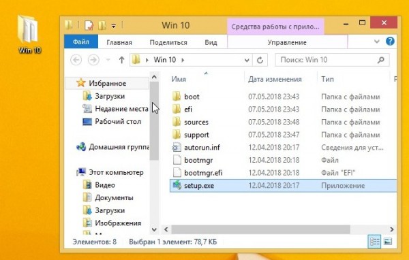This screenshot has height=260, width=409.
Task: Click the 07.05.2018 23:48 date of sources
Action: pyautogui.click(x=273, y=123)
